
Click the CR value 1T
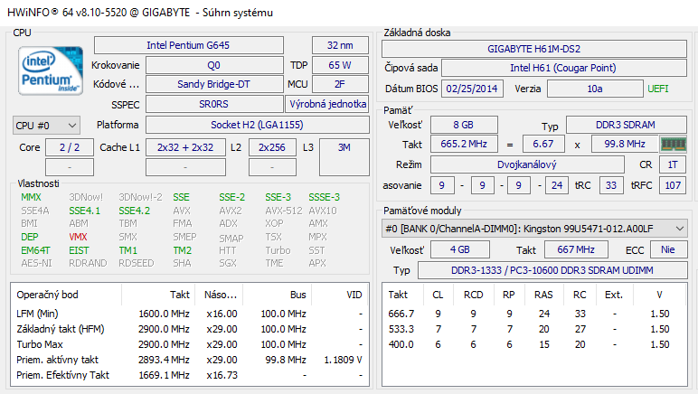click(x=673, y=164)
